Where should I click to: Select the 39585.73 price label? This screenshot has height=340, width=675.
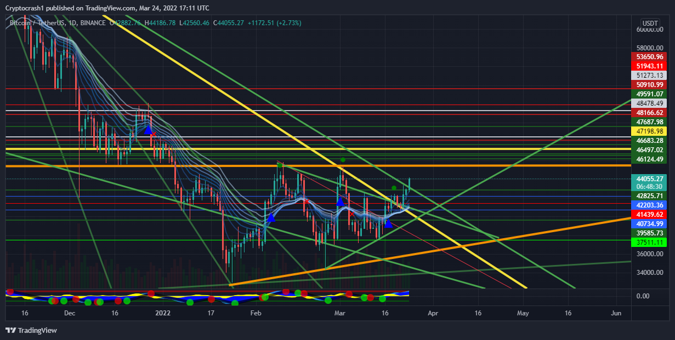coord(649,233)
